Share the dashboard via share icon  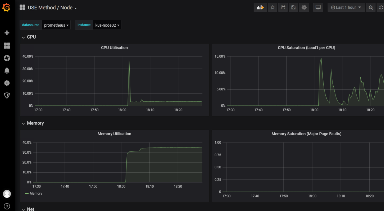pyautogui.click(x=283, y=7)
